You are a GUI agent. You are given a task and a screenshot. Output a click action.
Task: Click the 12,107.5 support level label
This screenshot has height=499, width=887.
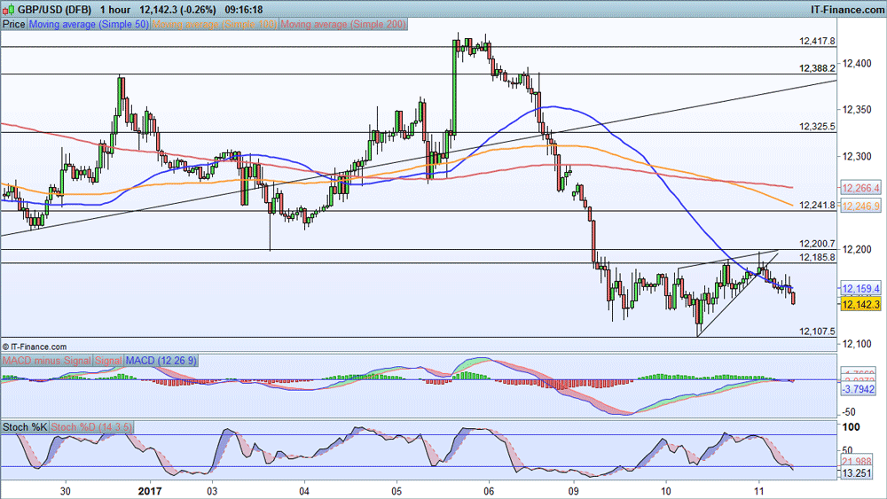817,331
